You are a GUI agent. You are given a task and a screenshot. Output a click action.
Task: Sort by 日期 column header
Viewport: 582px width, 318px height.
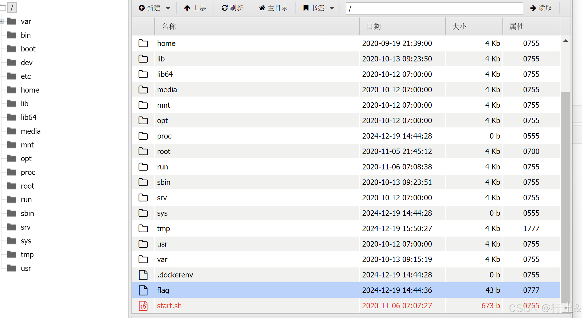(x=374, y=27)
